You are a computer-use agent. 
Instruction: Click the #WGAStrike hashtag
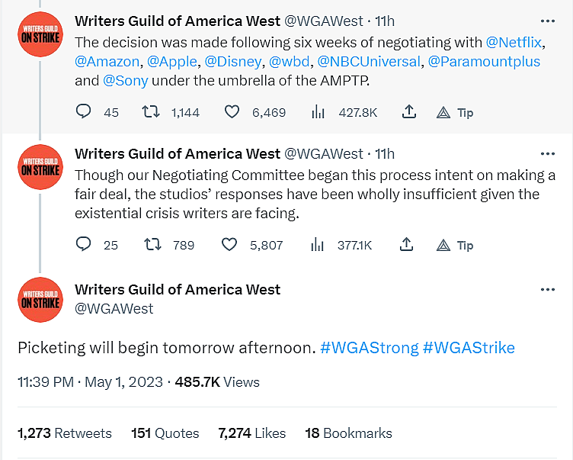(x=469, y=348)
